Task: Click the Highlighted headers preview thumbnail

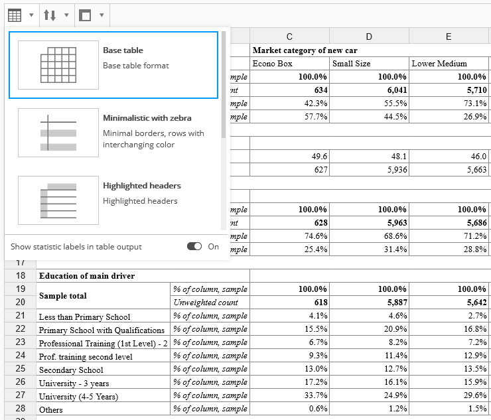Action: coord(58,200)
